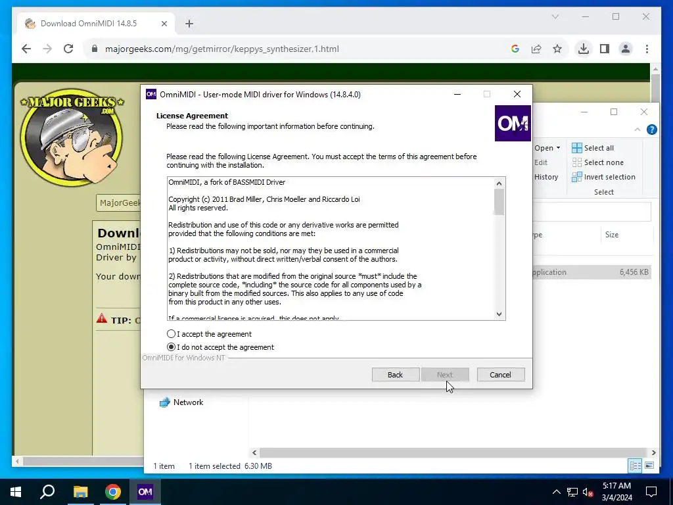The height and width of the screenshot is (505, 673).
Task: Switch File Explorer to large icons view
Action: pos(649,466)
